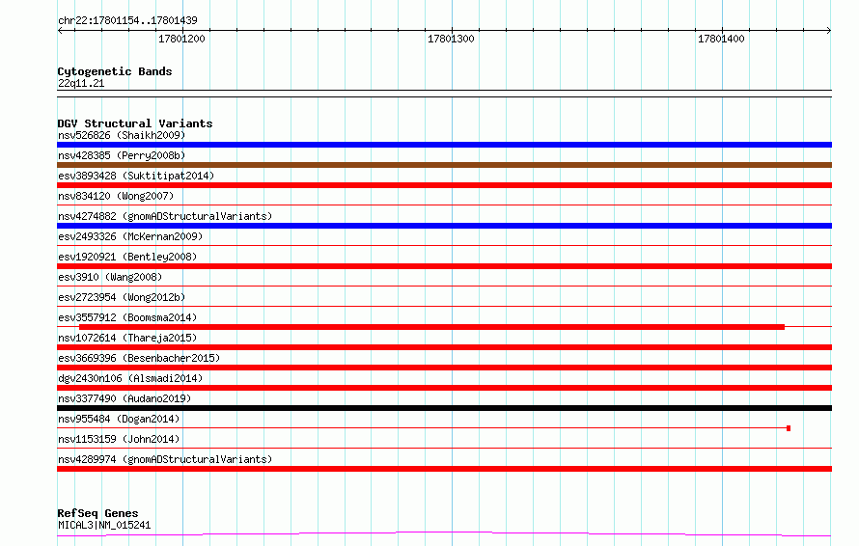Click the chr22:17801154..17801439 region label
The width and height of the screenshot is (859, 546).
(x=127, y=21)
